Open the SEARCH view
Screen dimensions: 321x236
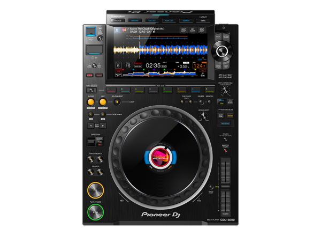click(x=186, y=20)
